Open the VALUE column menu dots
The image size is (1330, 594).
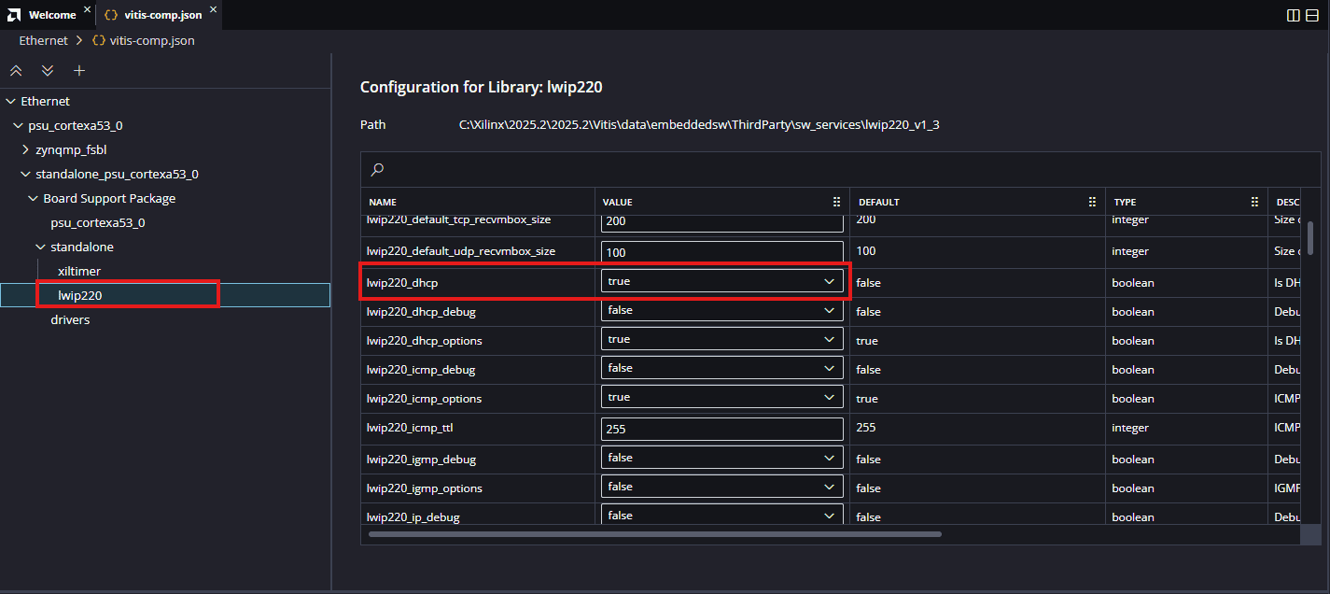(x=836, y=202)
